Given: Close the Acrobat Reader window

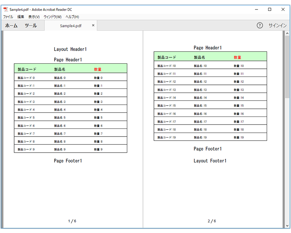Looking at the screenshot, I should coord(283,9).
